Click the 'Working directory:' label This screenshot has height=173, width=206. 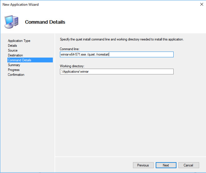[x=72, y=66]
